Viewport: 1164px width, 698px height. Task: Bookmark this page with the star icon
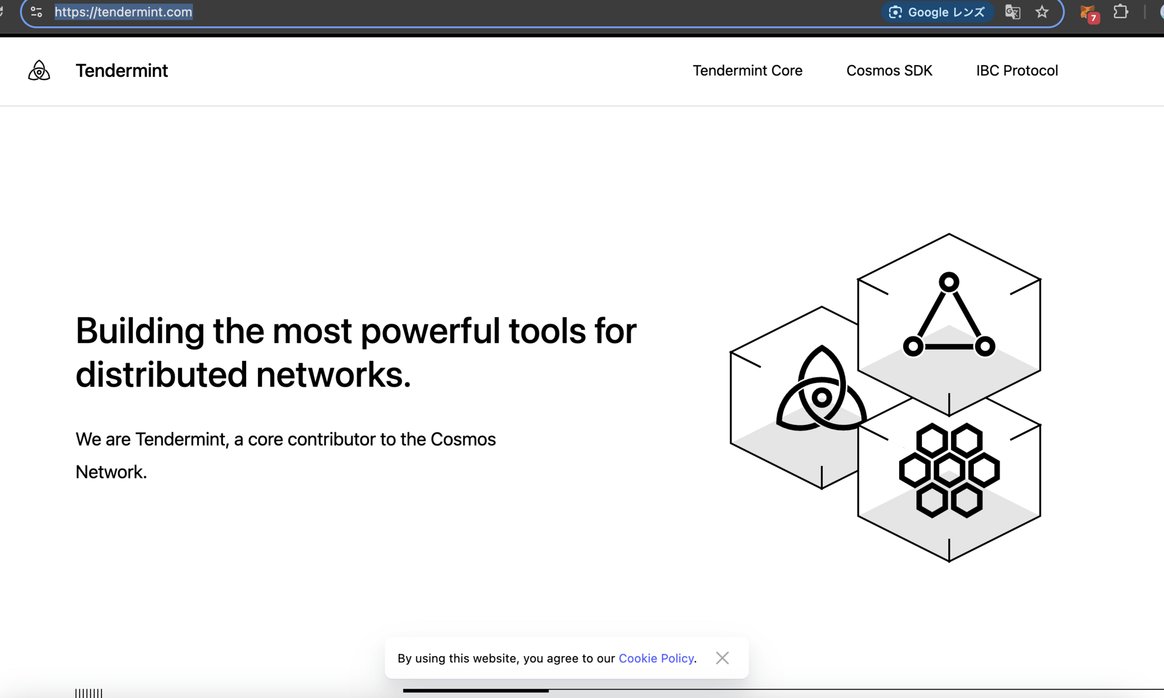click(1042, 12)
